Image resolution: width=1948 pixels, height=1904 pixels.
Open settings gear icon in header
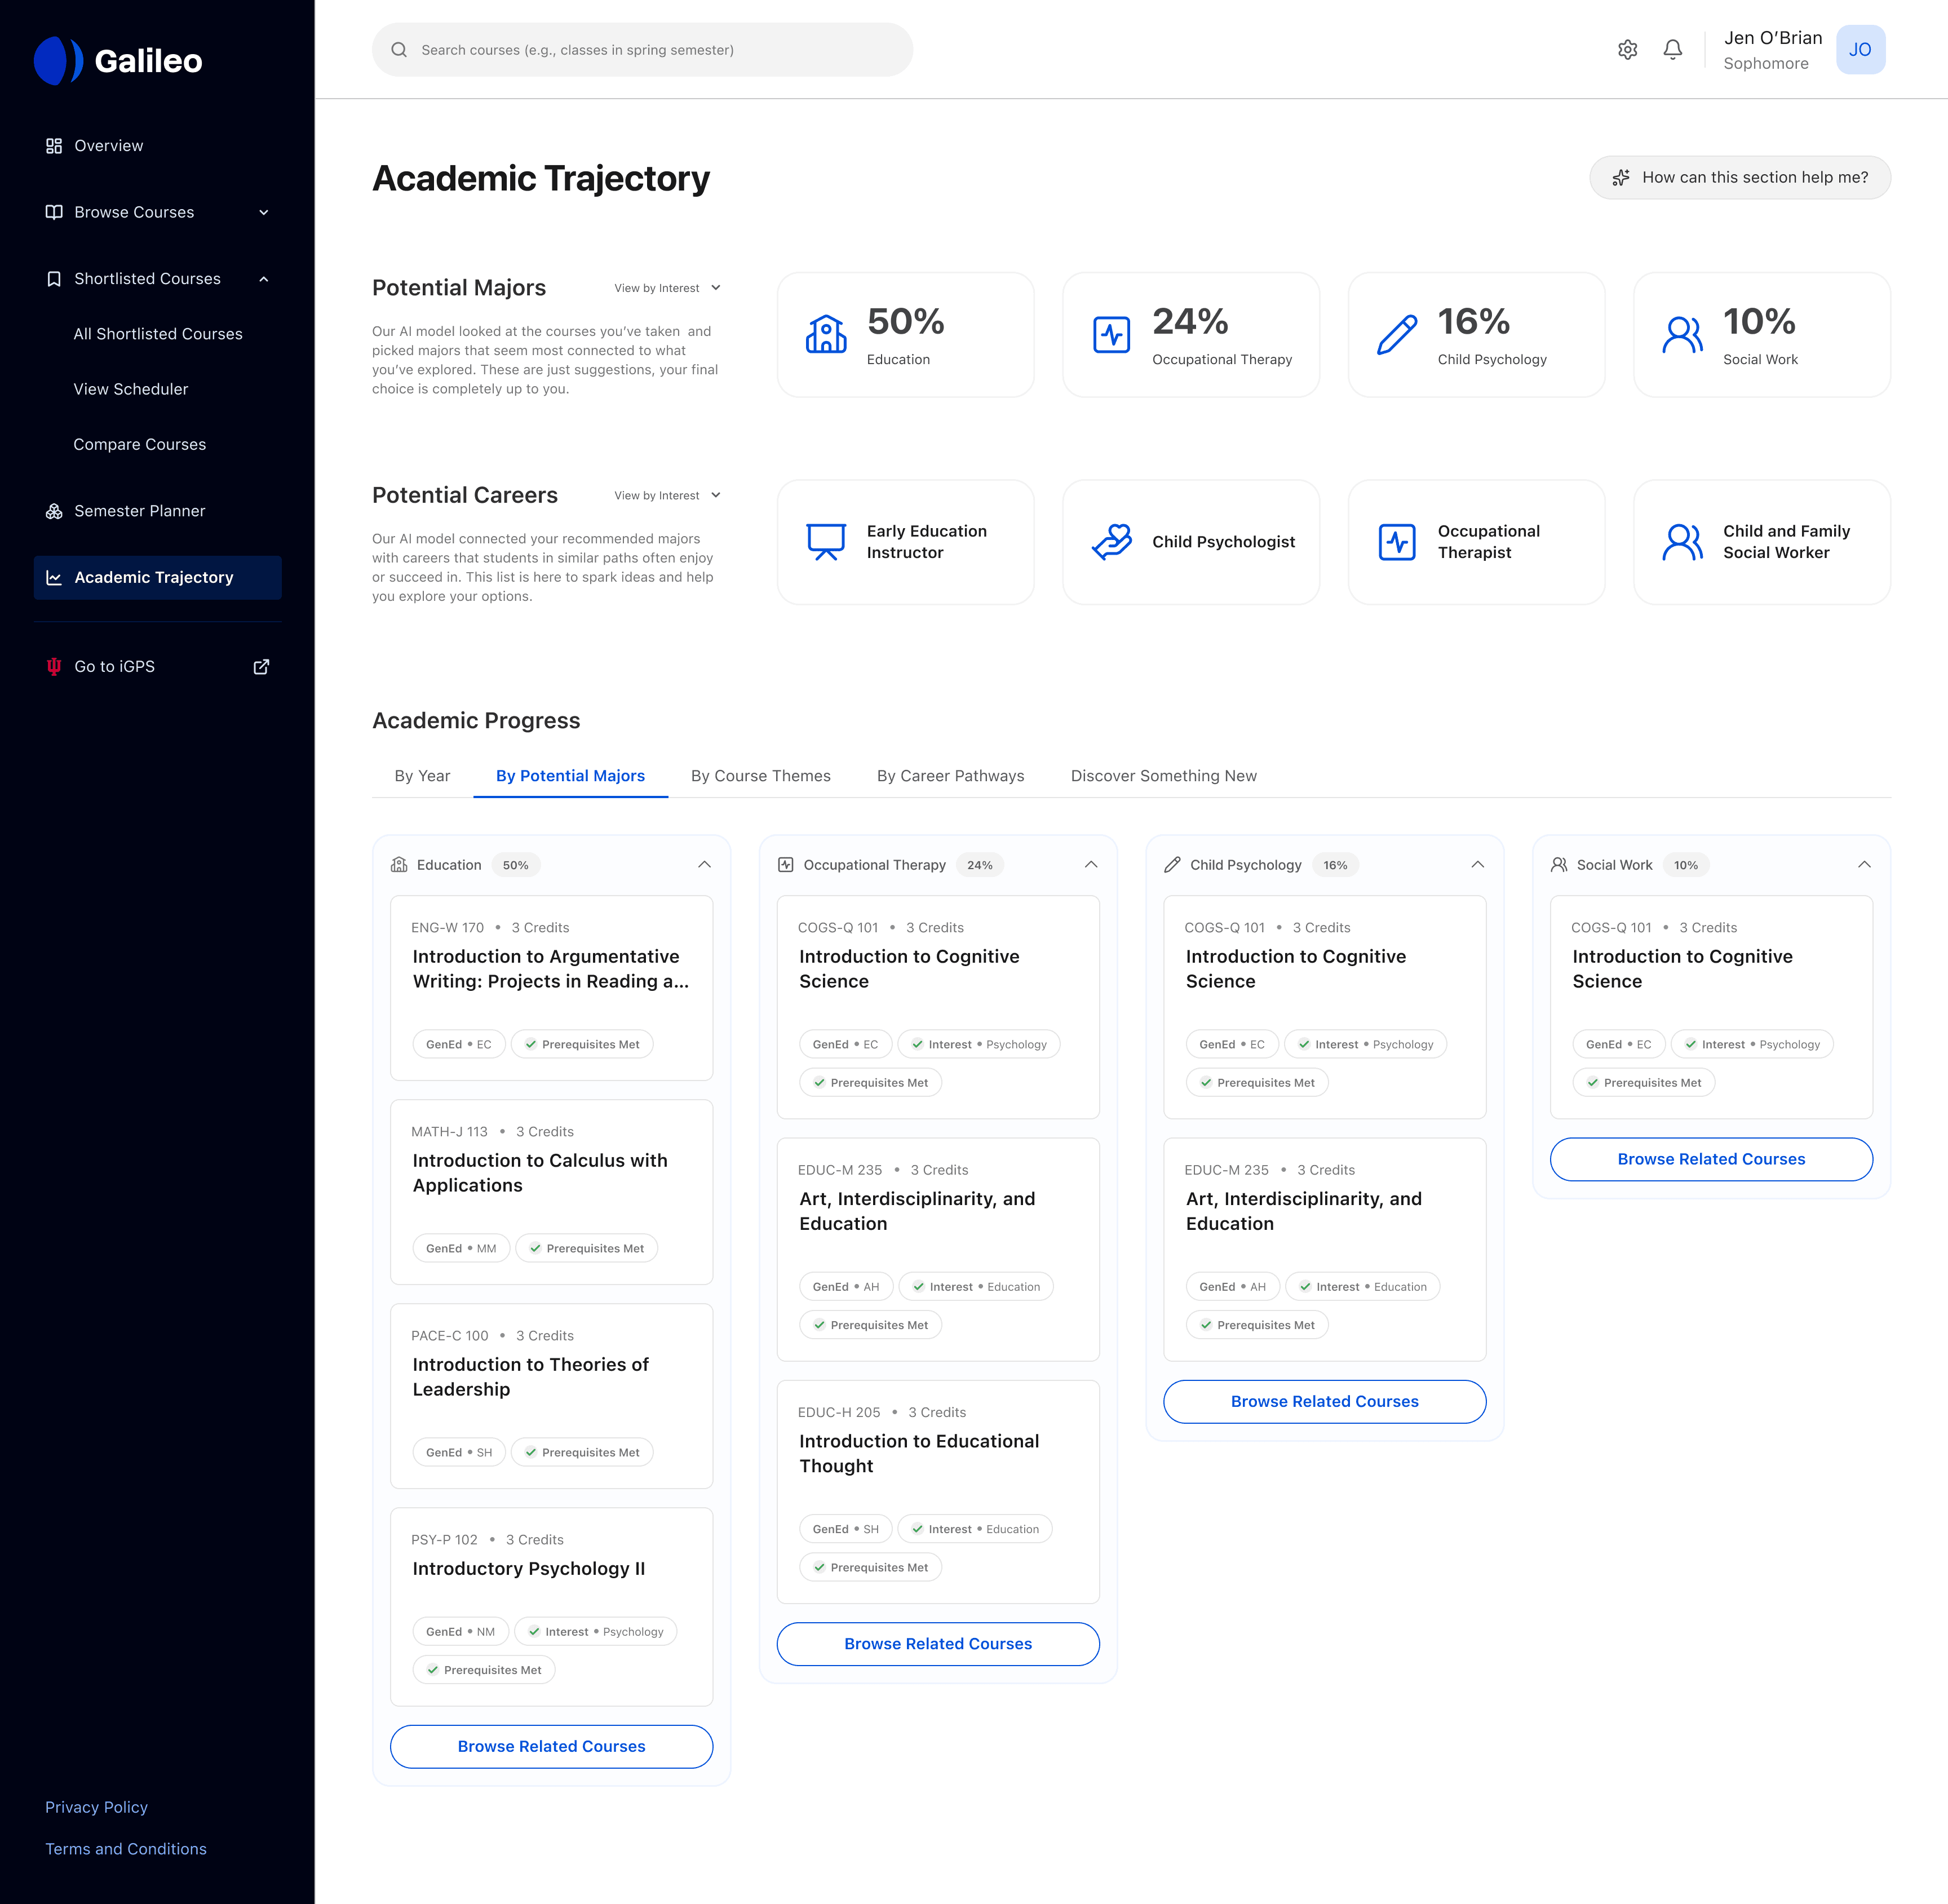pyautogui.click(x=1627, y=50)
